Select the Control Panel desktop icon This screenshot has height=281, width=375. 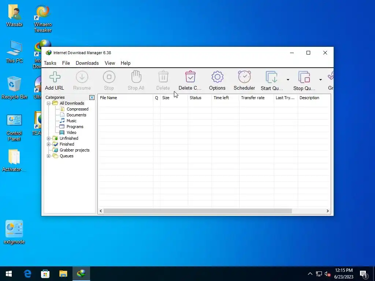[14, 128]
